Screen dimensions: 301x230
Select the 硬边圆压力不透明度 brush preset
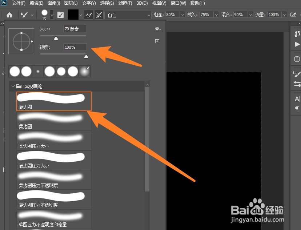coord(54,199)
